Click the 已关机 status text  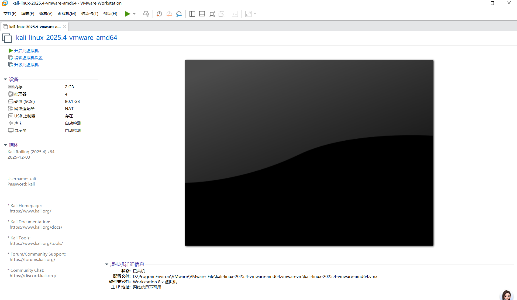tap(139, 271)
